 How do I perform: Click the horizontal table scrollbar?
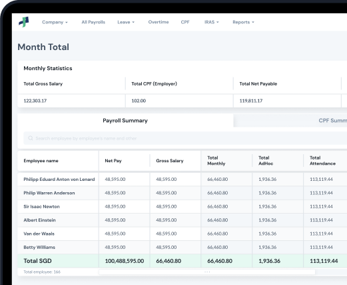(x=207, y=272)
